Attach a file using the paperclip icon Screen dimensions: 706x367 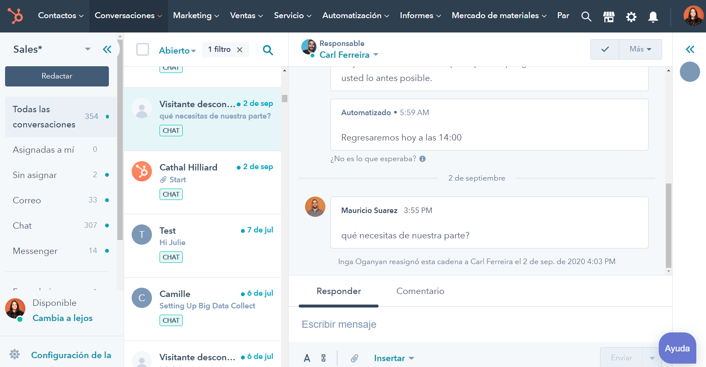[354, 358]
